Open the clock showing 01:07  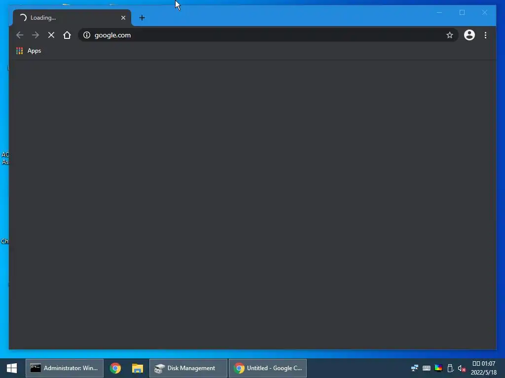point(484,368)
